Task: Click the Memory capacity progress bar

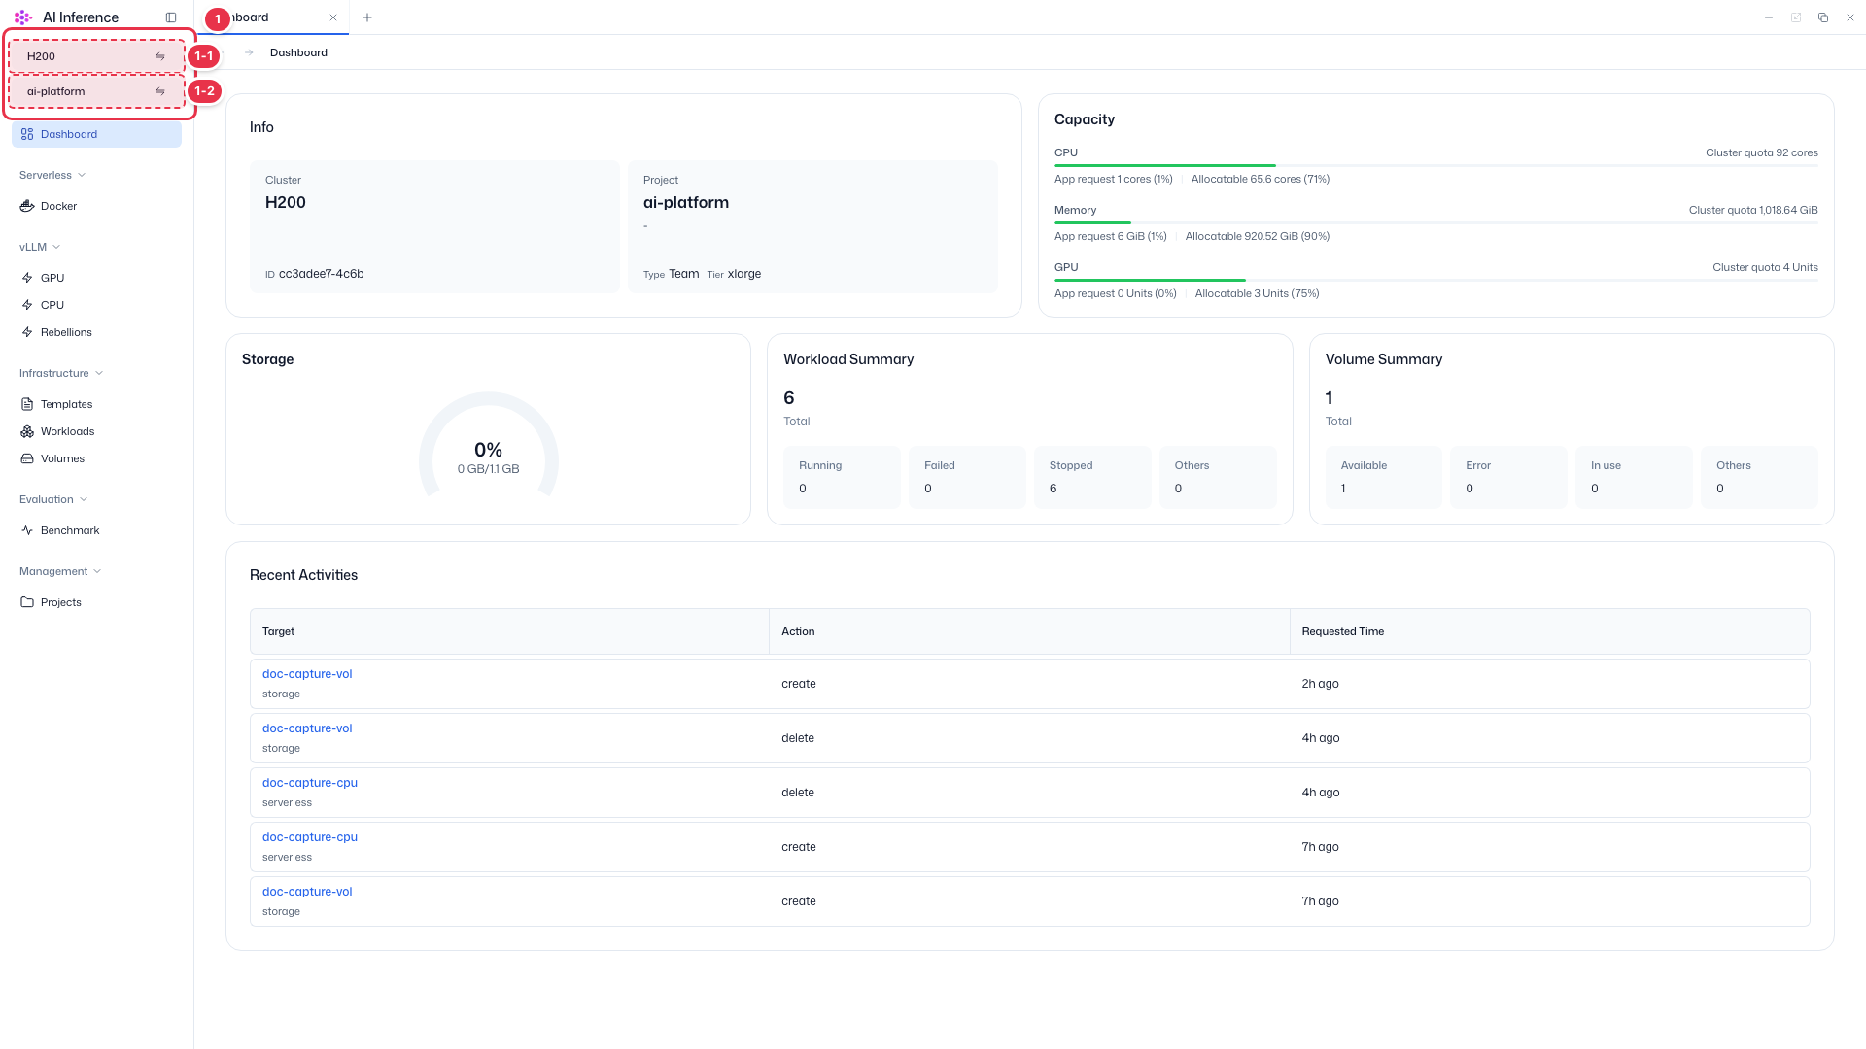Action: pos(1436,222)
